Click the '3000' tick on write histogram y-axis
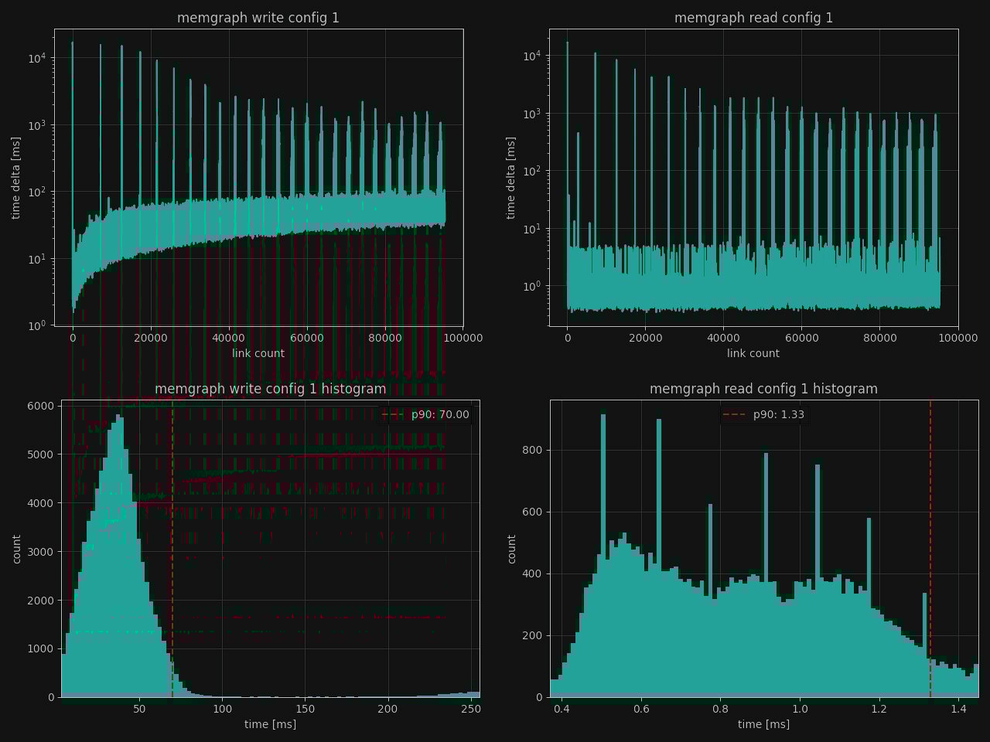This screenshot has width=990, height=742. (42, 552)
